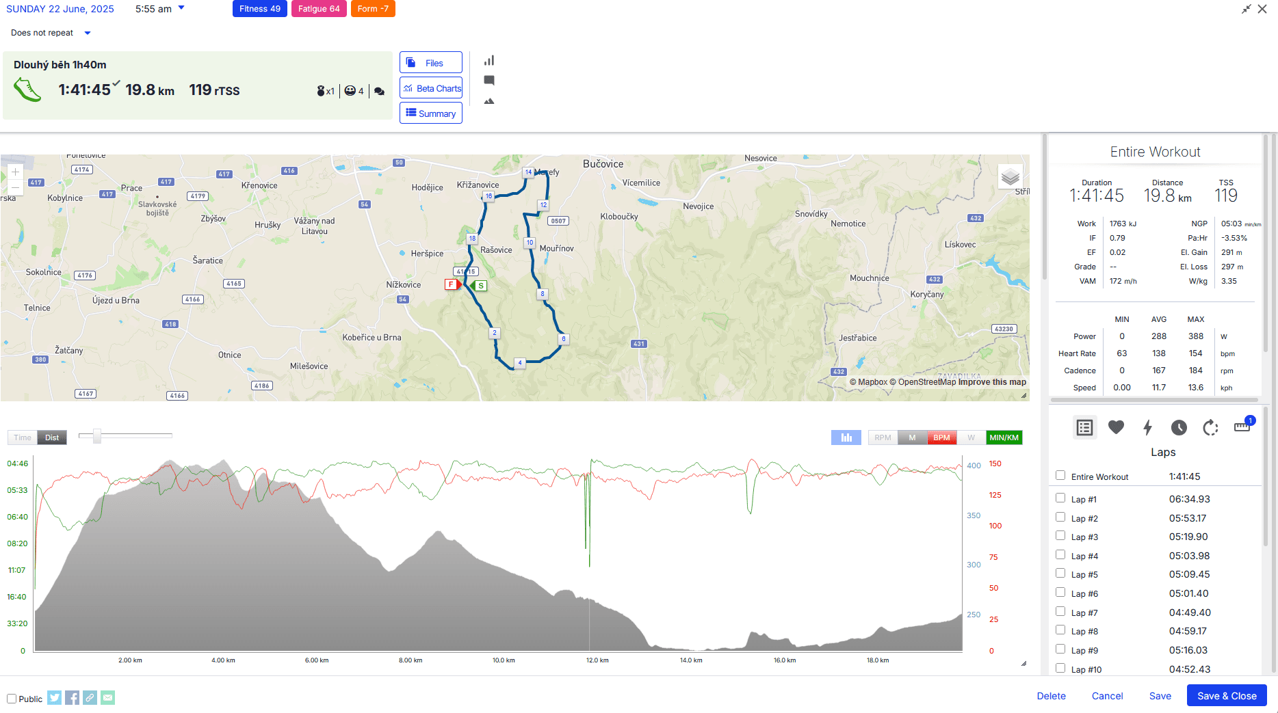This screenshot has width=1278, height=713.
Task: Check the Lap #3 checkbox
Action: tap(1060, 536)
